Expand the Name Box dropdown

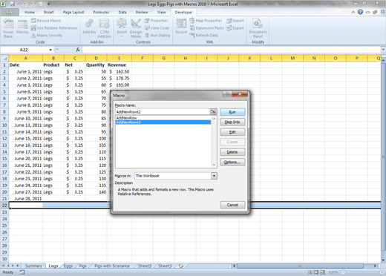pos(50,50)
